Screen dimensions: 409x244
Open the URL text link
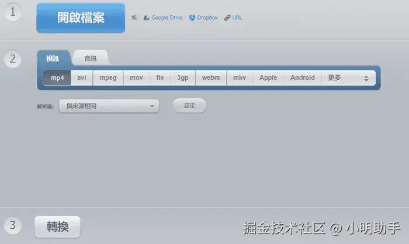[237, 17]
